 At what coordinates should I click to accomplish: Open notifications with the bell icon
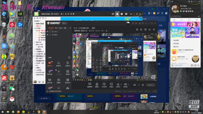pos(149,29)
